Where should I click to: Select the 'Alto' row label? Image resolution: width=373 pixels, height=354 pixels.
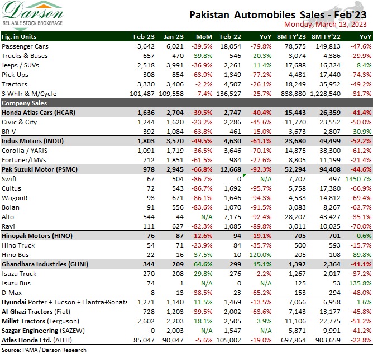pos(8,217)
